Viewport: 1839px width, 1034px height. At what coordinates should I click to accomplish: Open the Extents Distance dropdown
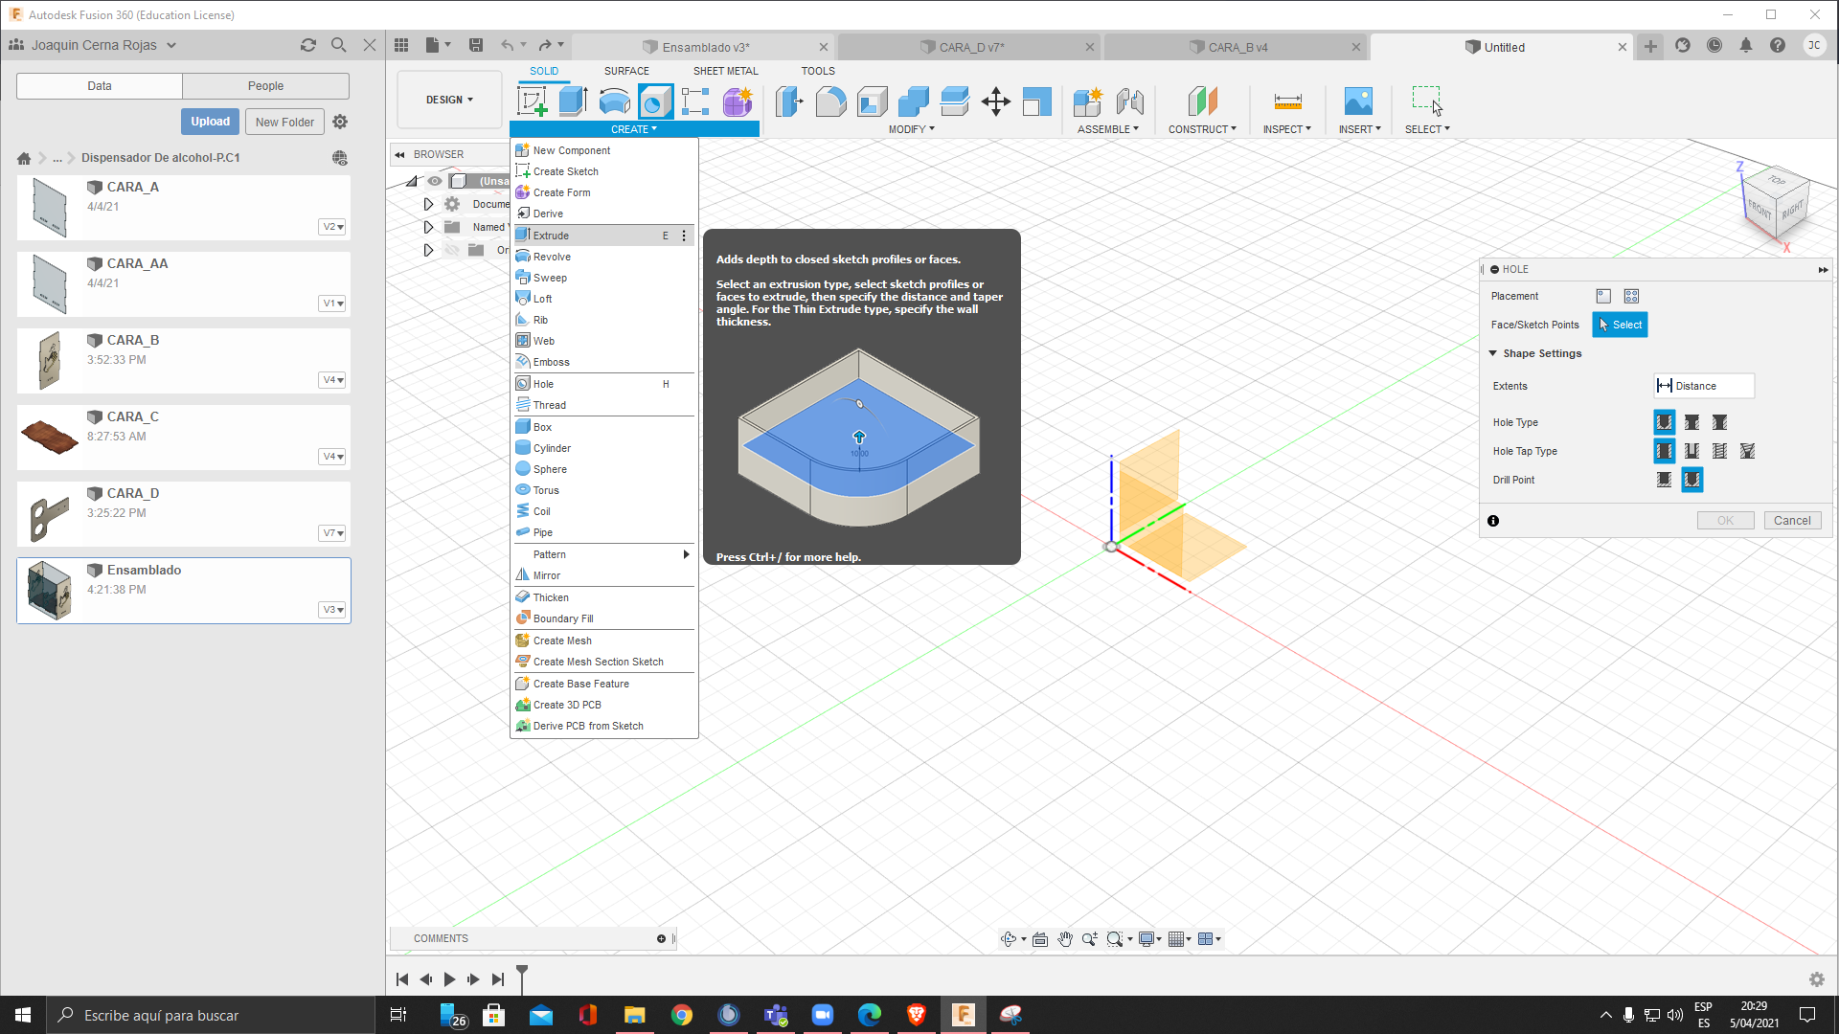tap(1704, 386)
